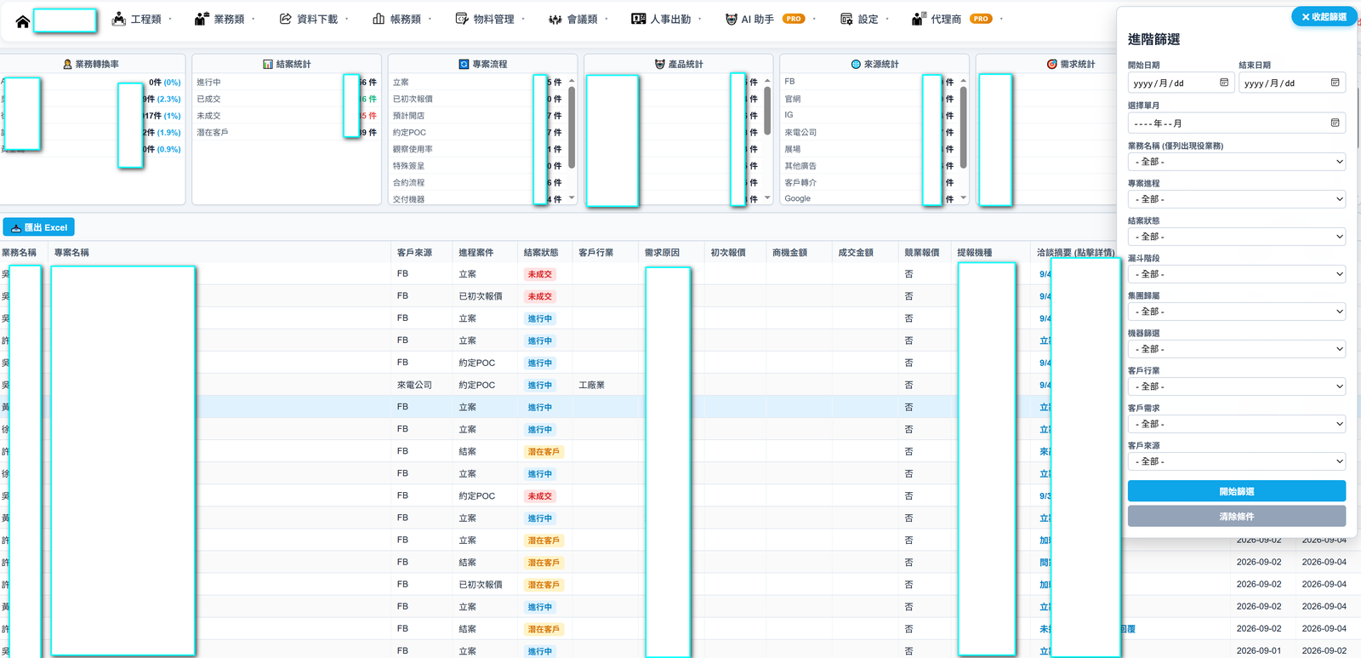This screenshot has width=1361, height=658.
Task: Open the 選擇單月 month picker icon
Action: tap(1335, 123)
